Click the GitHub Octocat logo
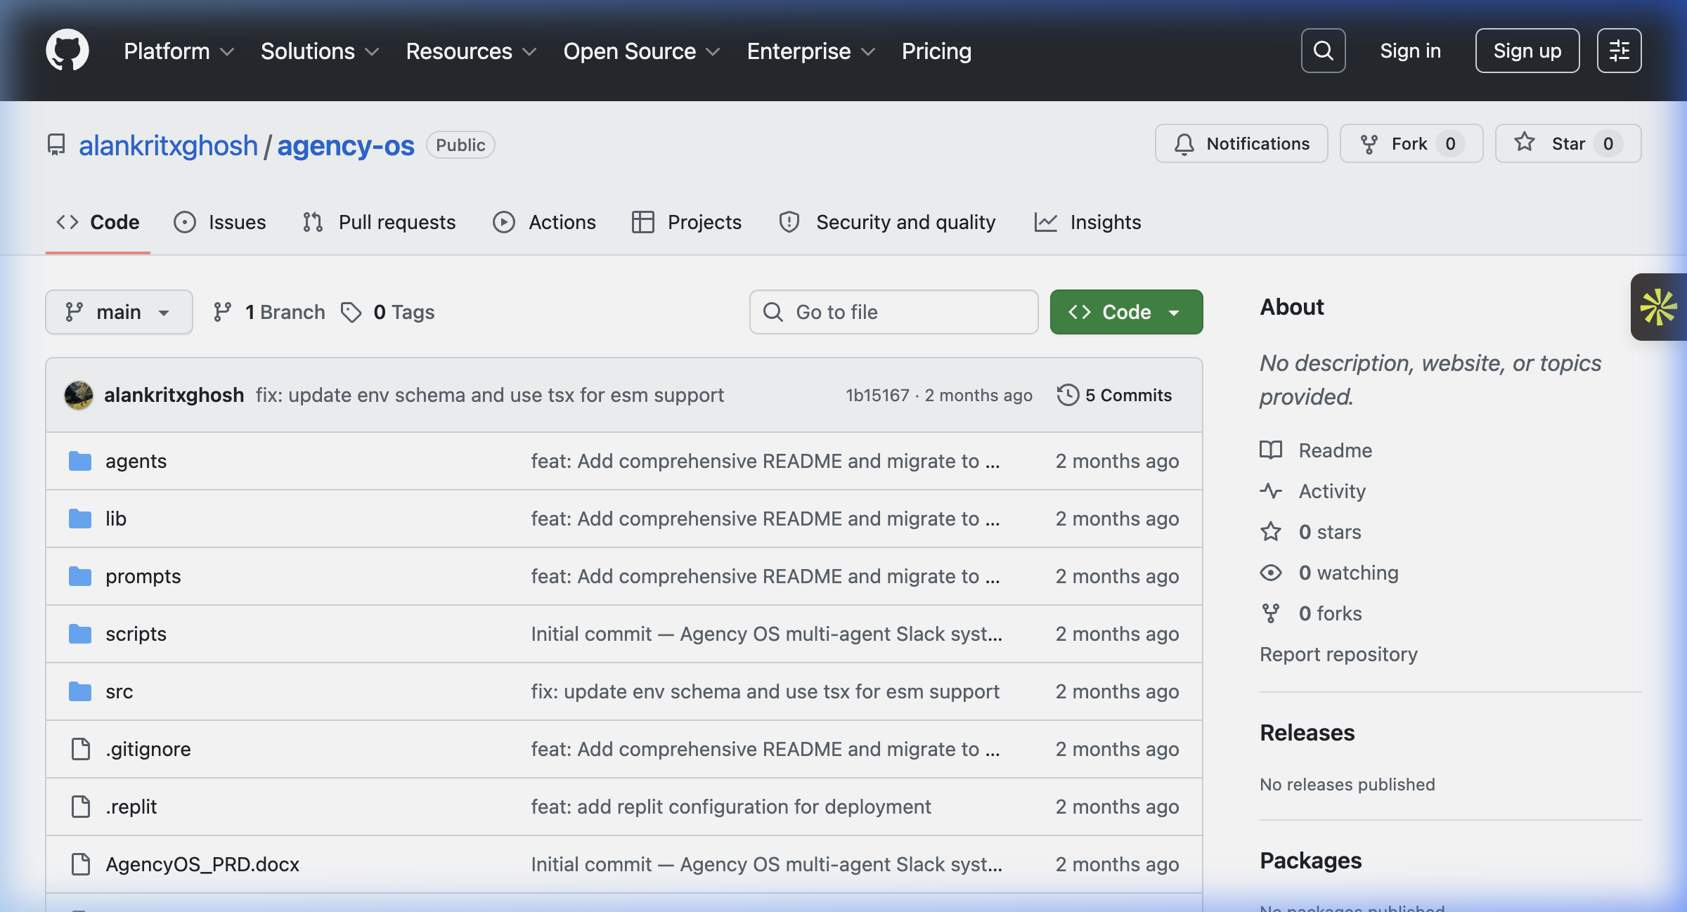 pos(67,51)
